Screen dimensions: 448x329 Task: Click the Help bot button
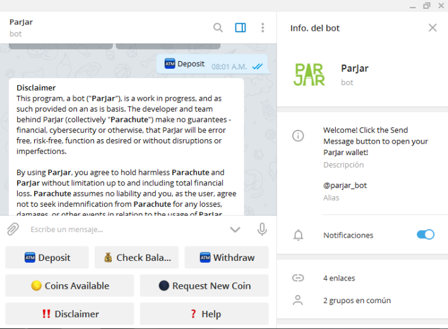pos(204,314)
